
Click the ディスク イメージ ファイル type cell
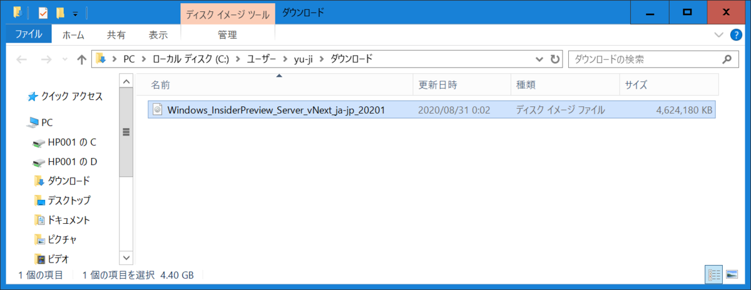pyautogui.click(x=560, y=110)
